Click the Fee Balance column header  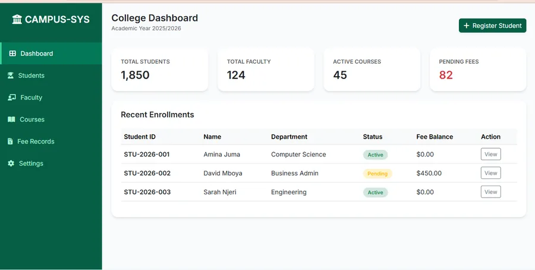(435, 137)
